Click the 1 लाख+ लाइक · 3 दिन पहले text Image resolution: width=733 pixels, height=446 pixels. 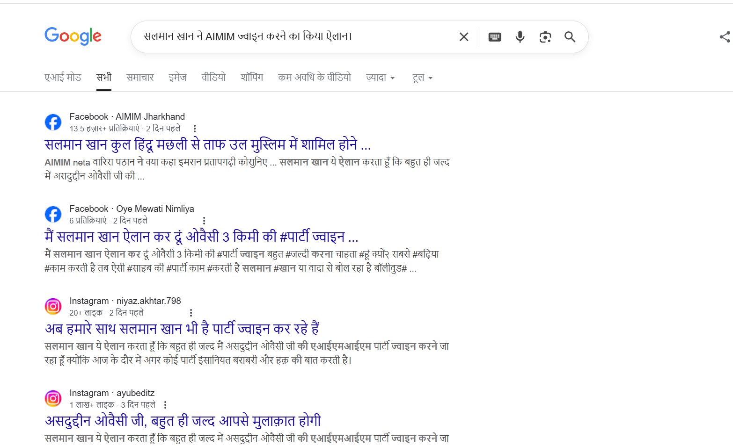tap(112, 405)
